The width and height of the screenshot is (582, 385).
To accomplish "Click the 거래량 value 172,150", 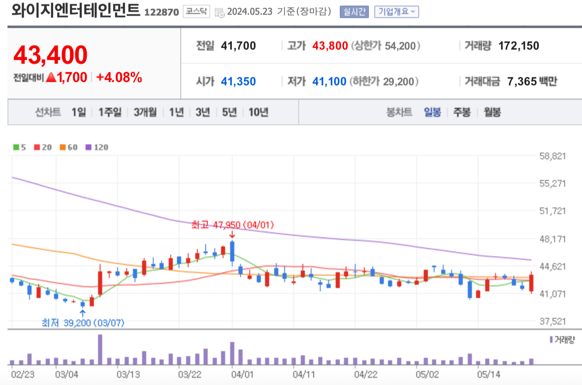I will (519, 46).
